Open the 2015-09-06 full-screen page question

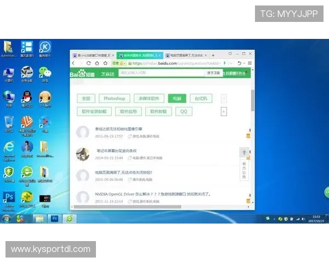point(123,173)
